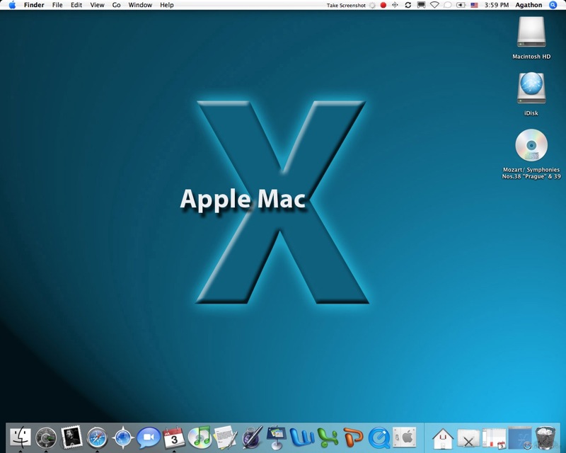Open the globe with compass star Dock icon
Screen dimensions: 566x453
(122, 437)
